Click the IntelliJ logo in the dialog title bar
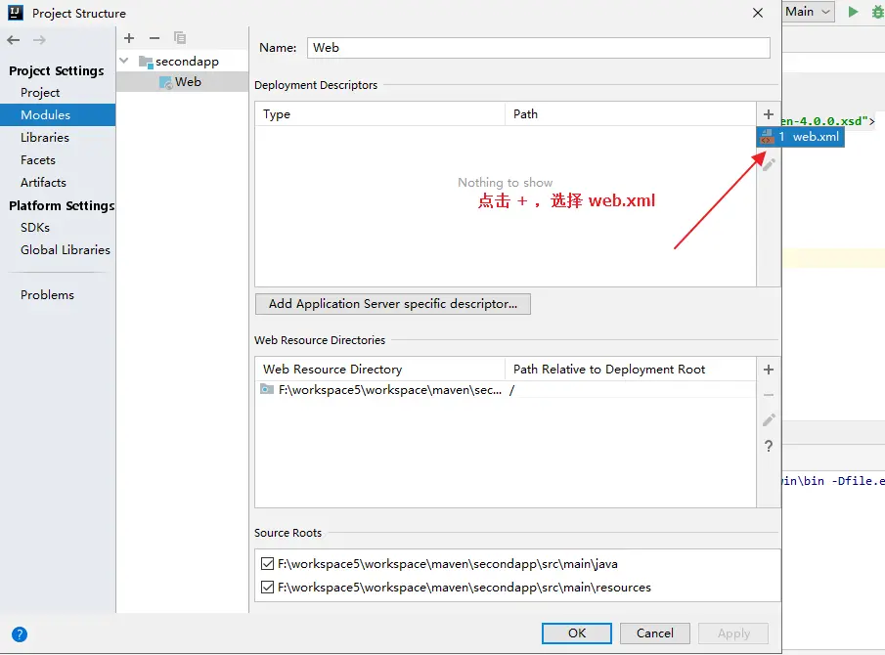 tap(16, 13)
